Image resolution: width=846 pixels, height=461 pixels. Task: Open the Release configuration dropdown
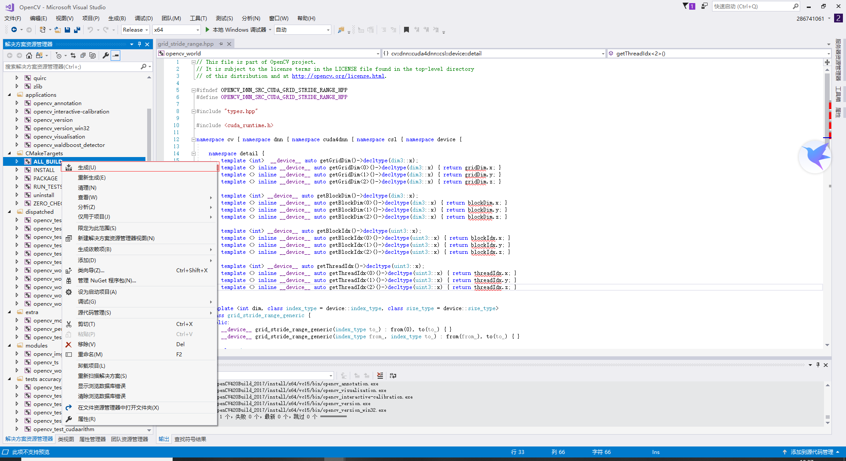pos(135,30)
